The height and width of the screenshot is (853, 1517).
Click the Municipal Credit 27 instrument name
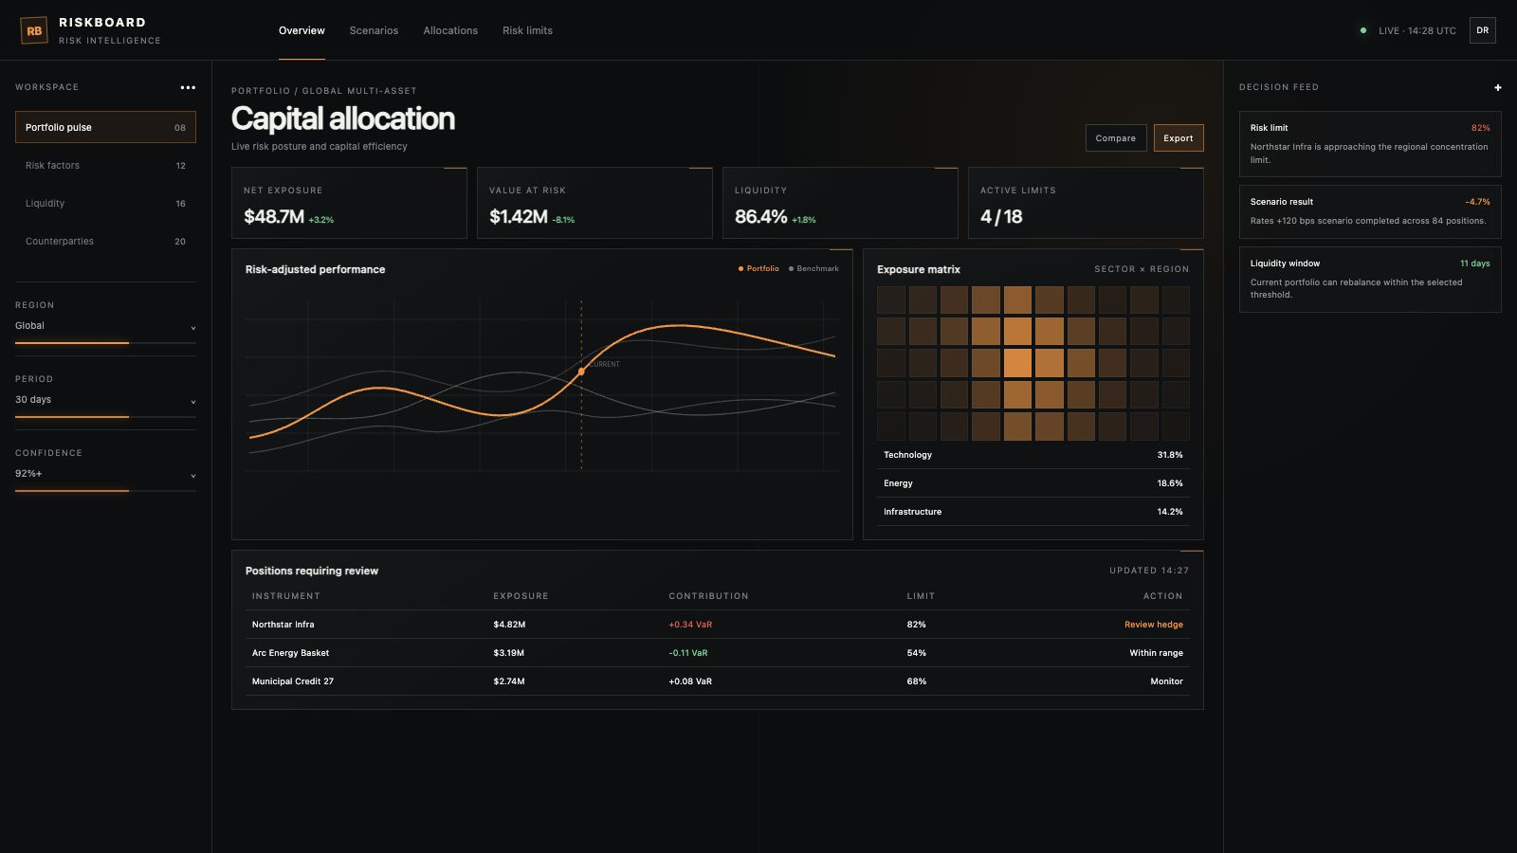tap(292, 681)
